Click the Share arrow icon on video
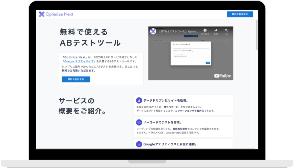 pos(216,30)
